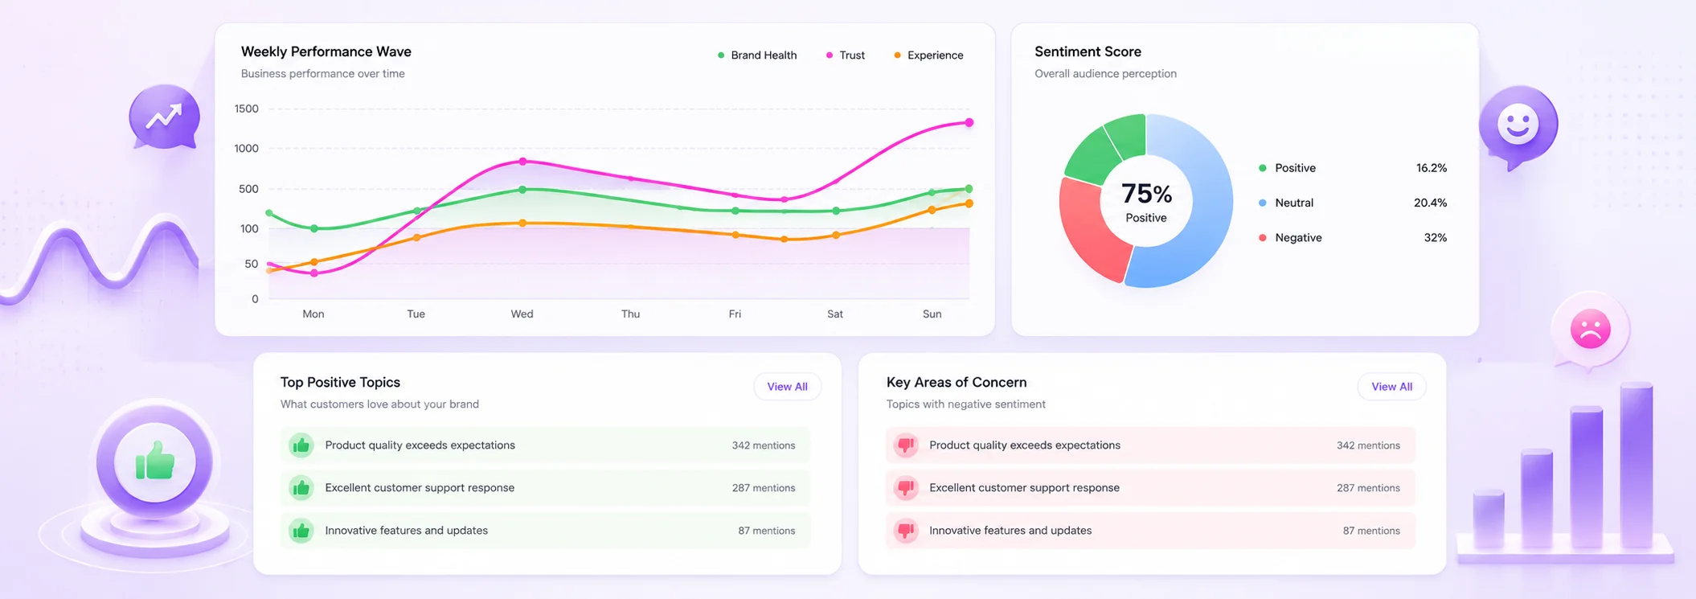
Task: Click the blue dot beside Neutral
Action: click(1263, 203)
